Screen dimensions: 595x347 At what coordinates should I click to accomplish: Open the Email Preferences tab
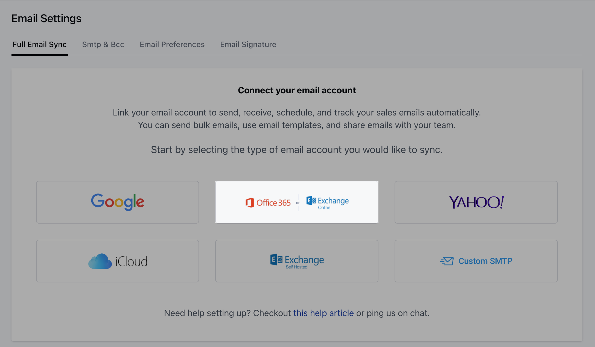point(172,44)
